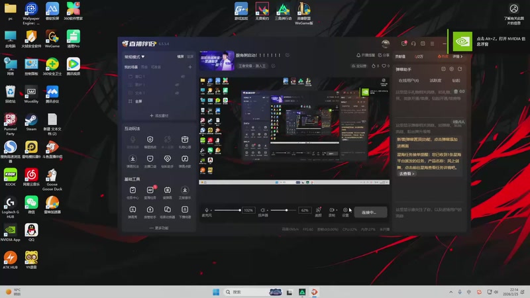Click the 连接中 stream button

(x=370, y=212)
